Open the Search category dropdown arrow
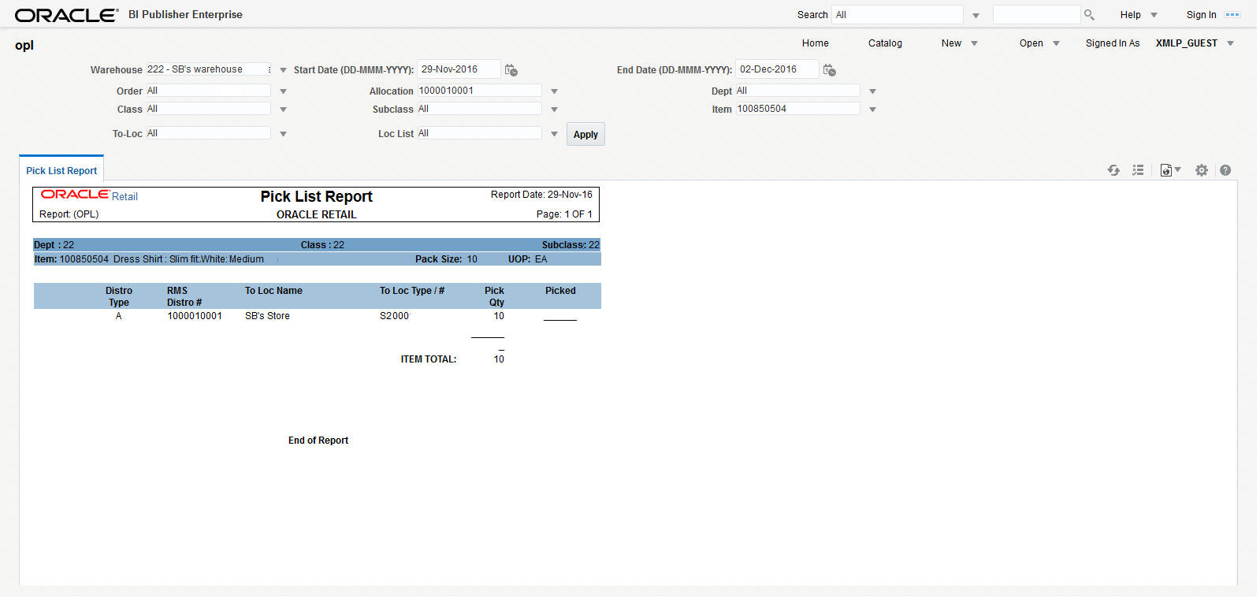This screenshot has width=1260, height=606. pyautogui.click(x=976, y=16)
